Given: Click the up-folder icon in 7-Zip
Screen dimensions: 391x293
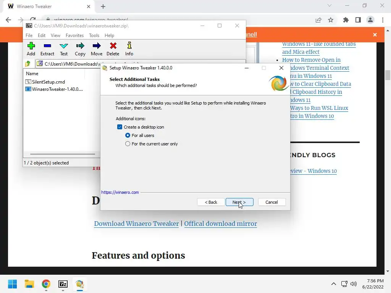Looking at the screenshot, I should (28, 64).
